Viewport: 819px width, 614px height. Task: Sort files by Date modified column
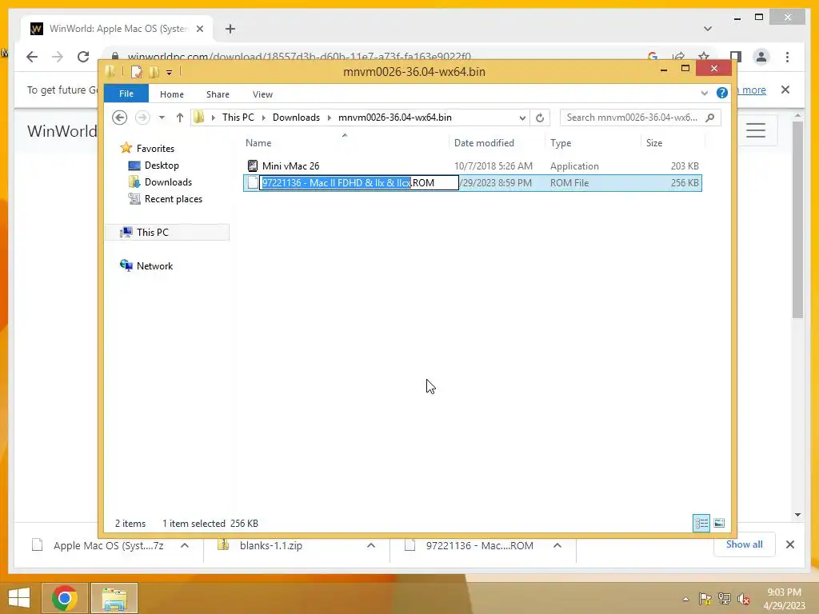click(496, 142)
